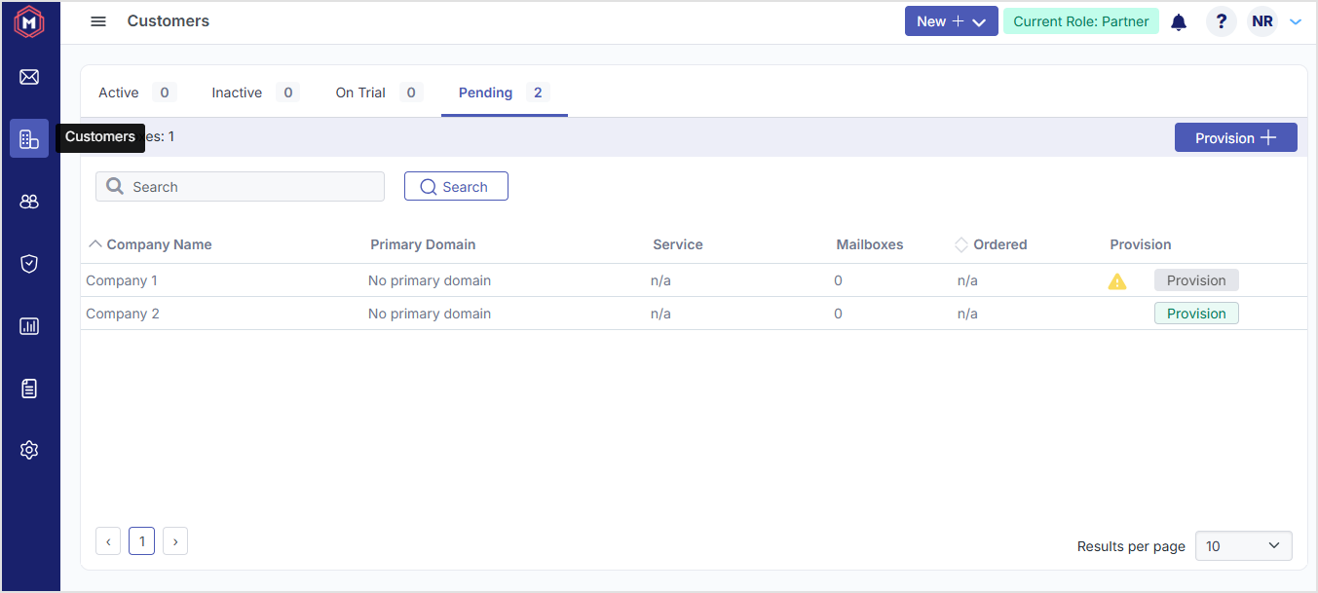Click the outlined Search button

coord(456,187)
